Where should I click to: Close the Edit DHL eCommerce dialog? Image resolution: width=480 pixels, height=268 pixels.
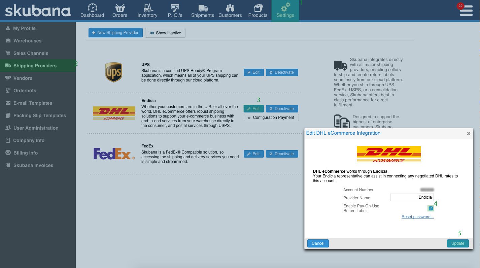click(x=468, y=133)
